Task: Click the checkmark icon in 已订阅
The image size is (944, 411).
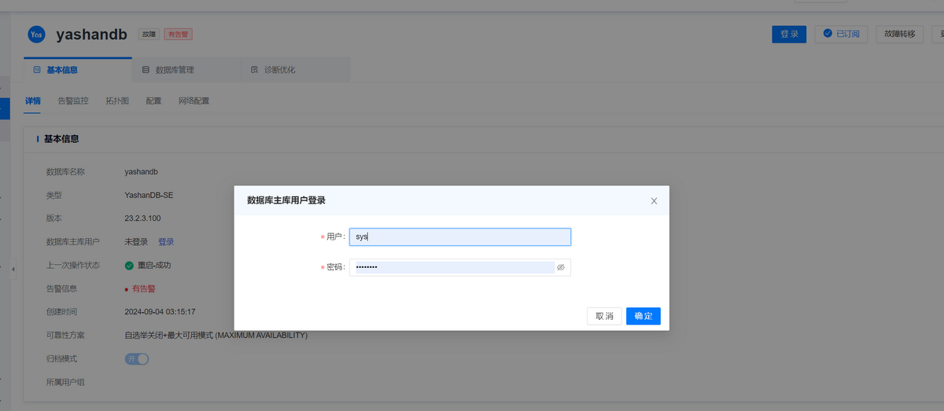Action: (x=828, y=34)
